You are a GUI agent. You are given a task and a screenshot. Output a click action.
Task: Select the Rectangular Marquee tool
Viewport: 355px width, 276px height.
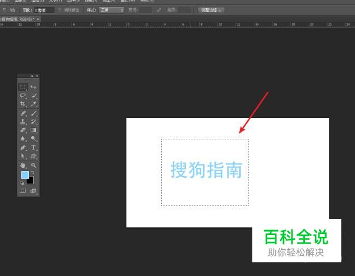[23, 87]
